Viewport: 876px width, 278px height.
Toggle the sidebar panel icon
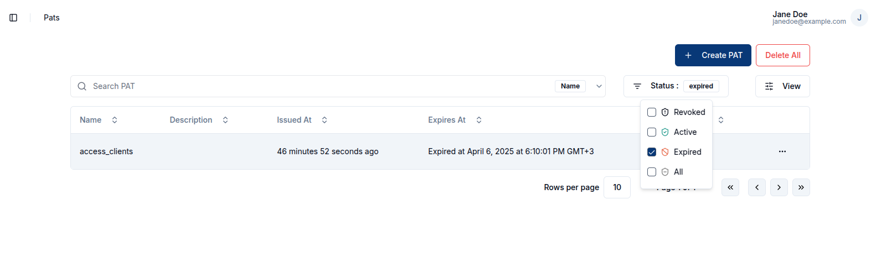13,18
